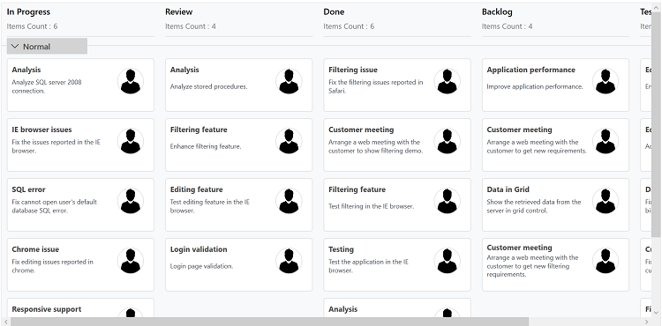Click avatar on Test filtering card
Image resolution: width=662 pixels, height=326 pixels.
coord(448,201)
